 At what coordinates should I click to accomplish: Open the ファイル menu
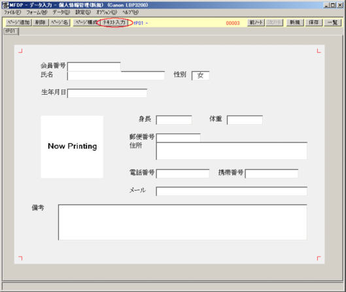(12, 12)
